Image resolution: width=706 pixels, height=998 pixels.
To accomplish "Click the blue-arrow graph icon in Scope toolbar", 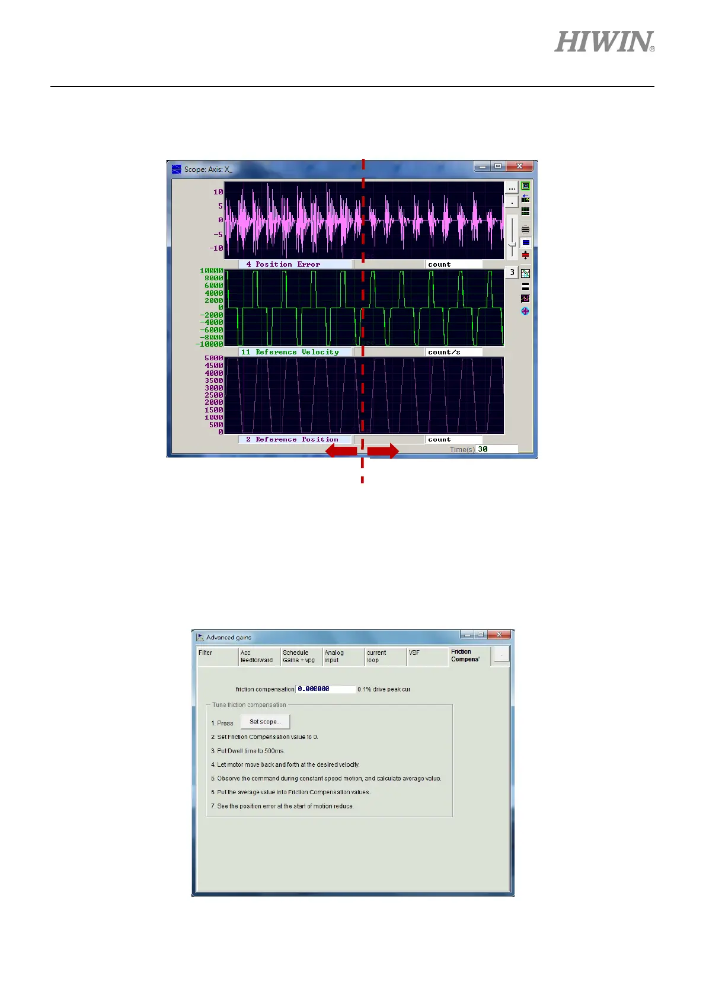I will tap(525, 199).
